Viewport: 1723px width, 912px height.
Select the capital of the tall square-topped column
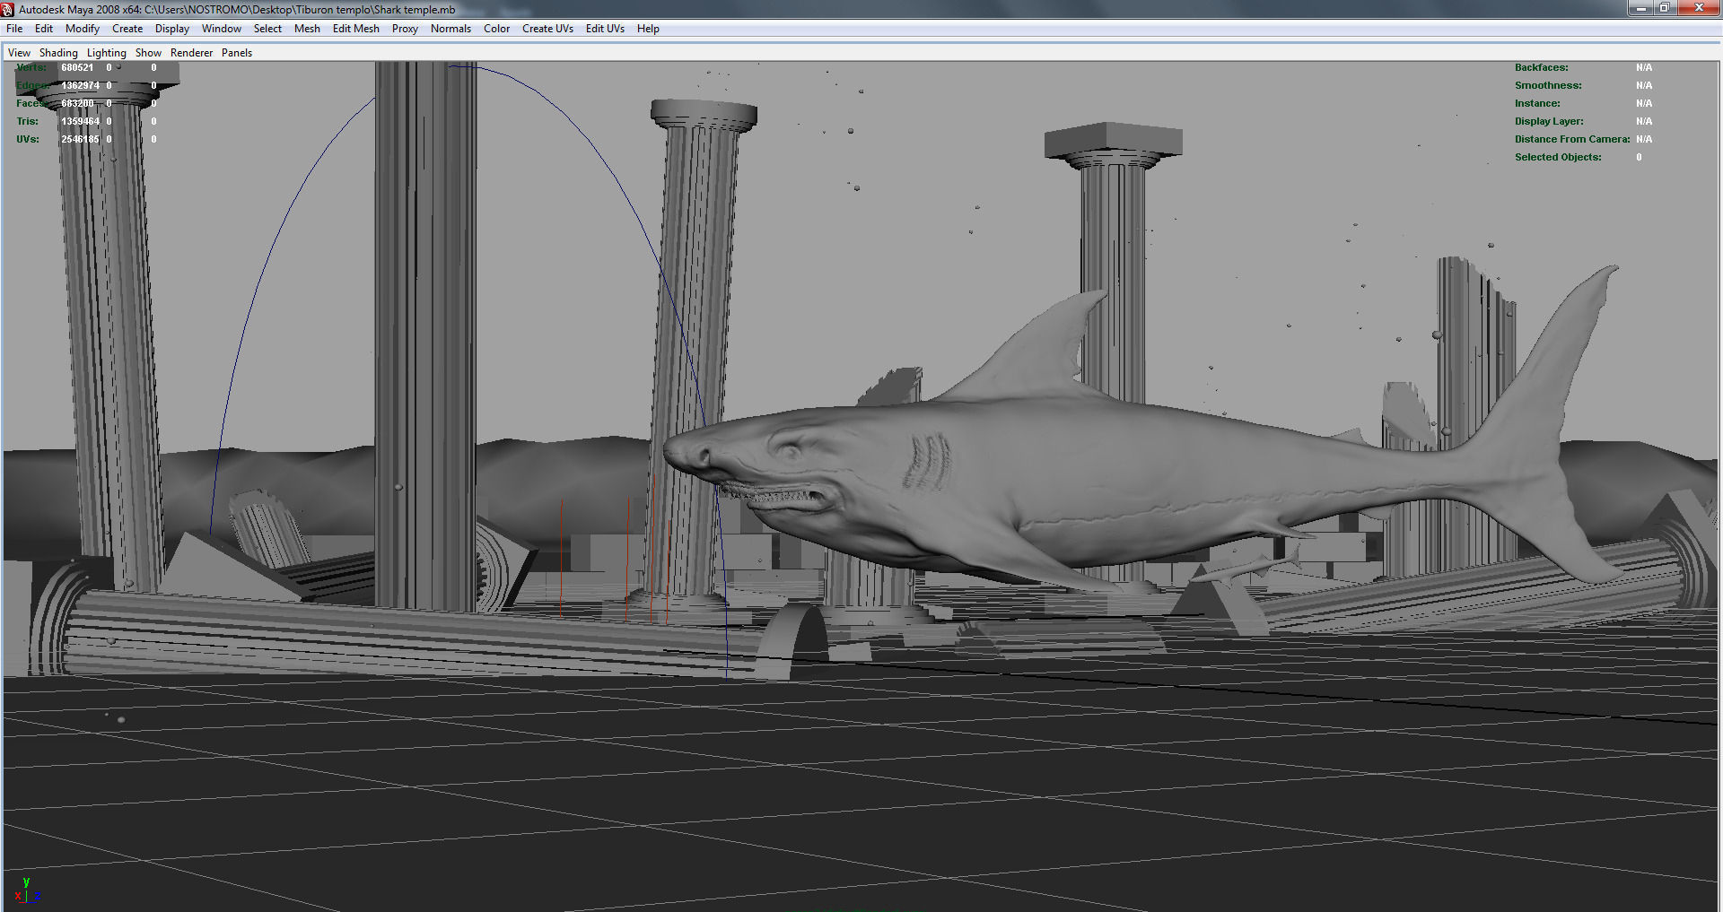(1113, 145)
